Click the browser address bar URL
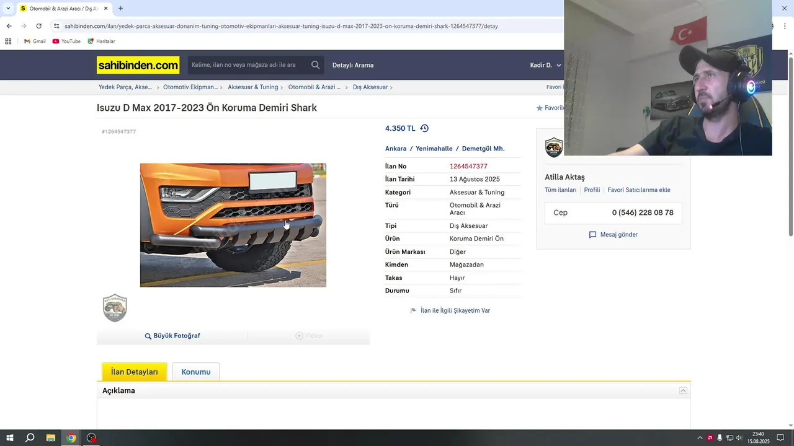Viewport: 794px width, 446px height. 281,26
